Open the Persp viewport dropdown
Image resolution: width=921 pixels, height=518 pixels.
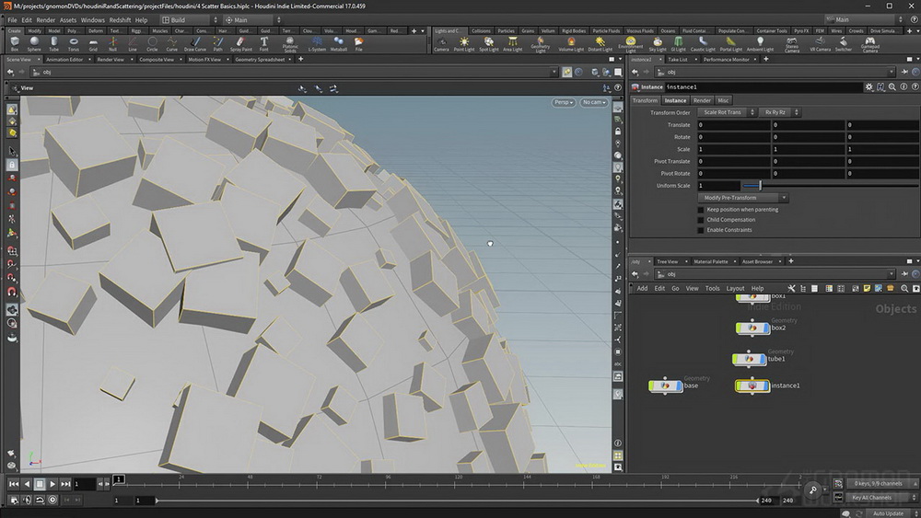[564, 102]
